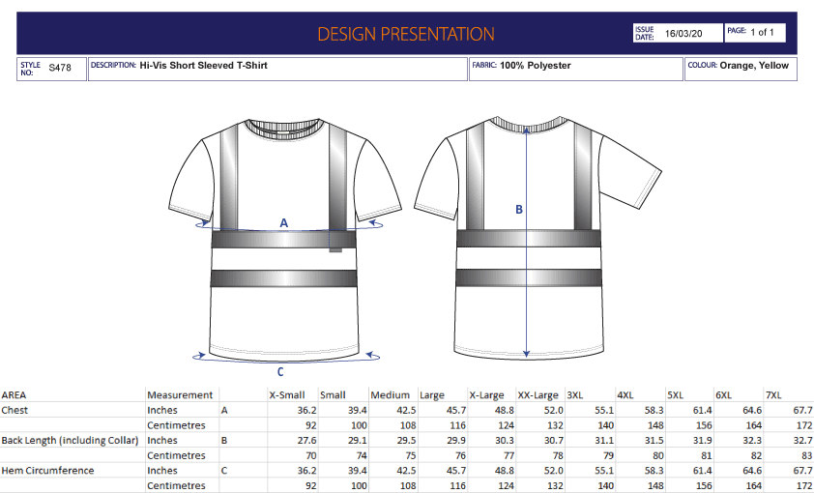Click the X-Small size header
This screenshot has width=814, height=493.
(286, 395)
